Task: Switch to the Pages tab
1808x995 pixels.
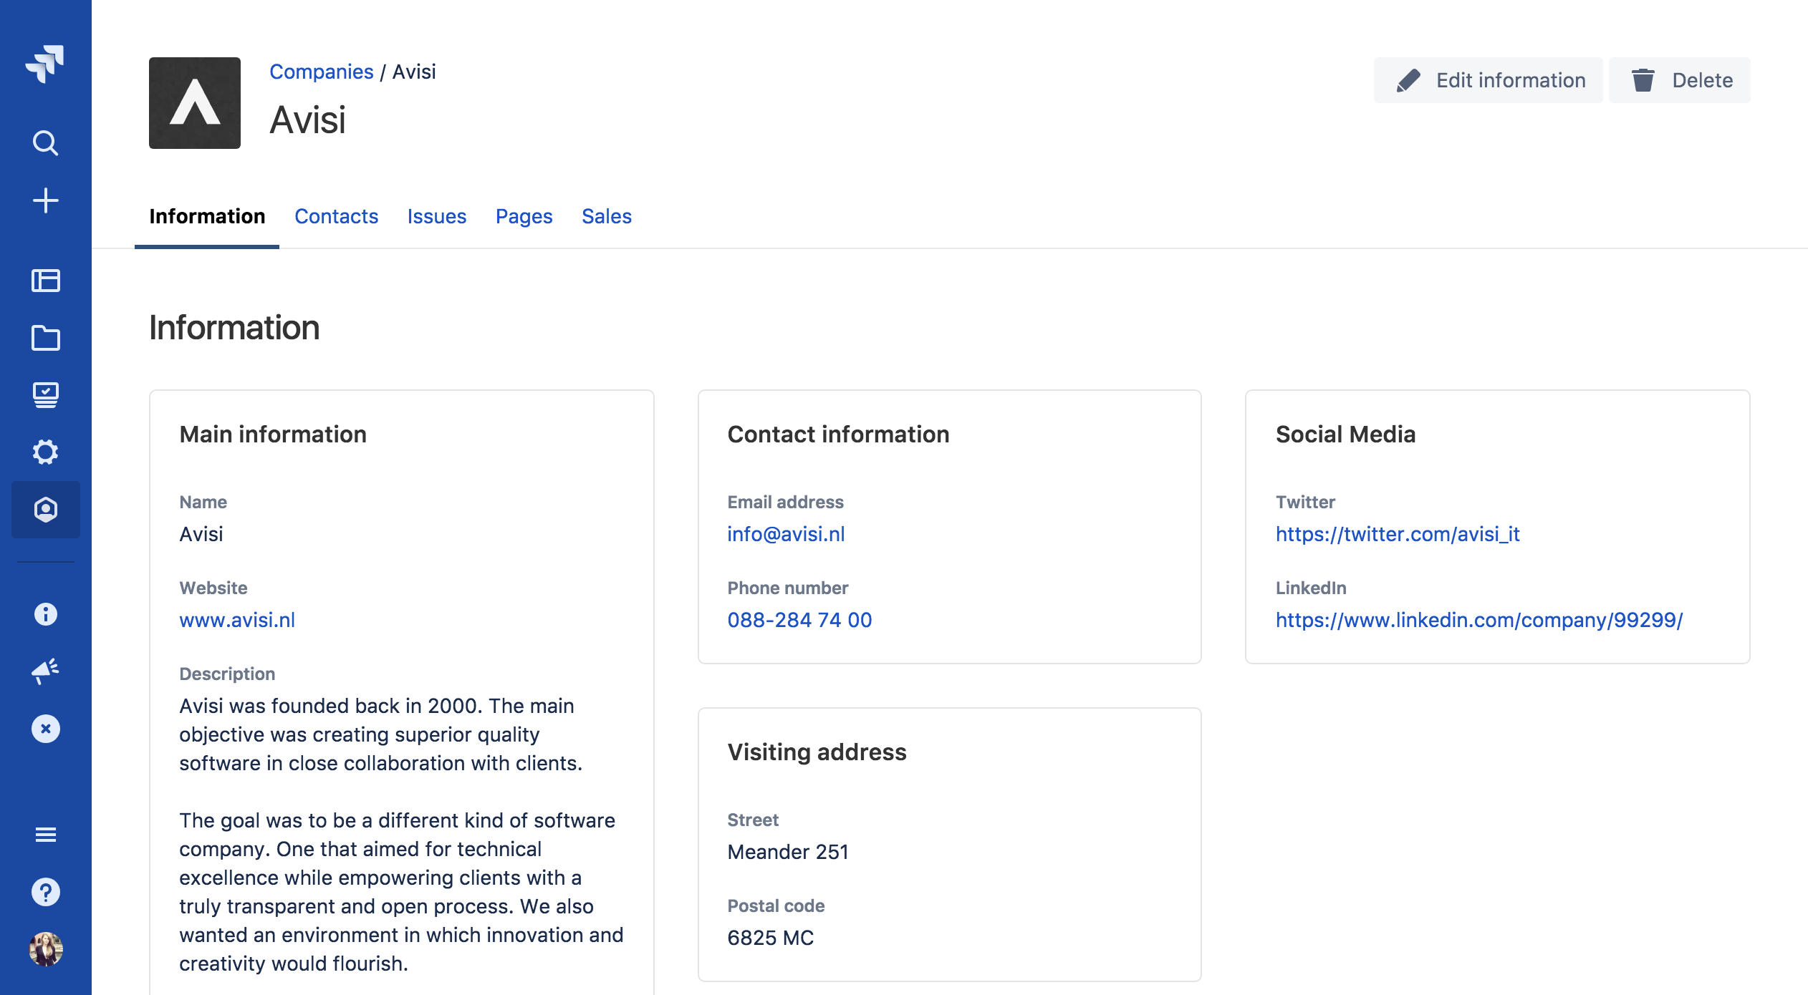Action: (524, 216)
